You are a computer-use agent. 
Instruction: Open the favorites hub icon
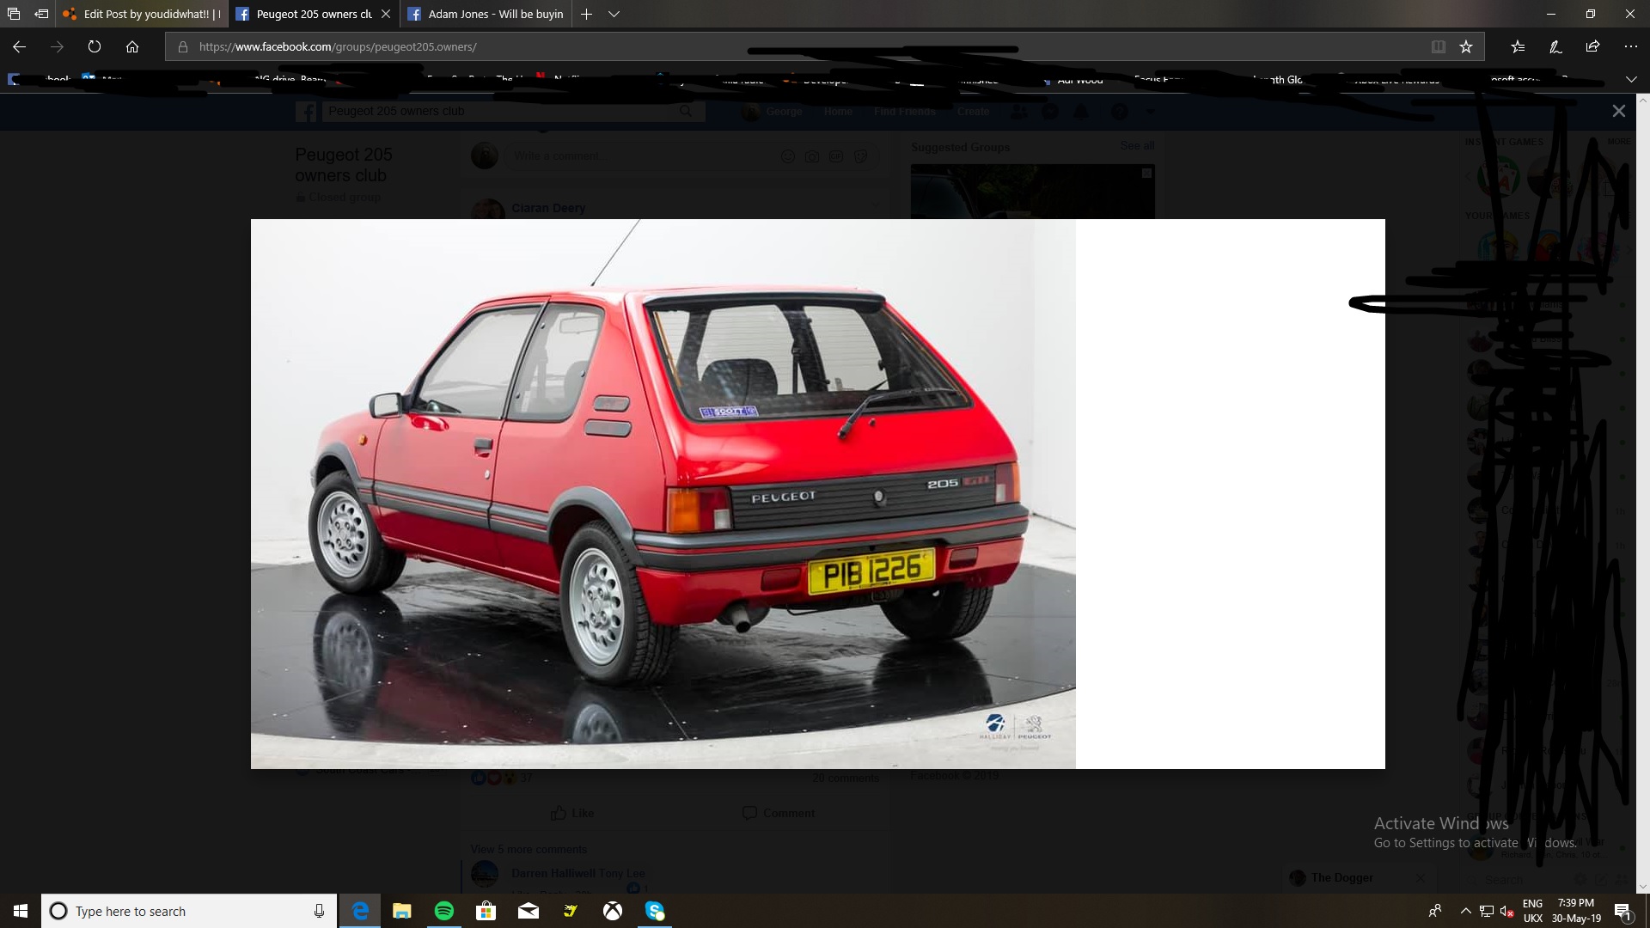[1518, 47]
